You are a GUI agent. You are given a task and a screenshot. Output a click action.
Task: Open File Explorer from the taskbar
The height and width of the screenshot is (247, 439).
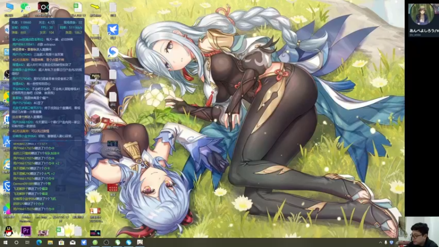(50, 242)
